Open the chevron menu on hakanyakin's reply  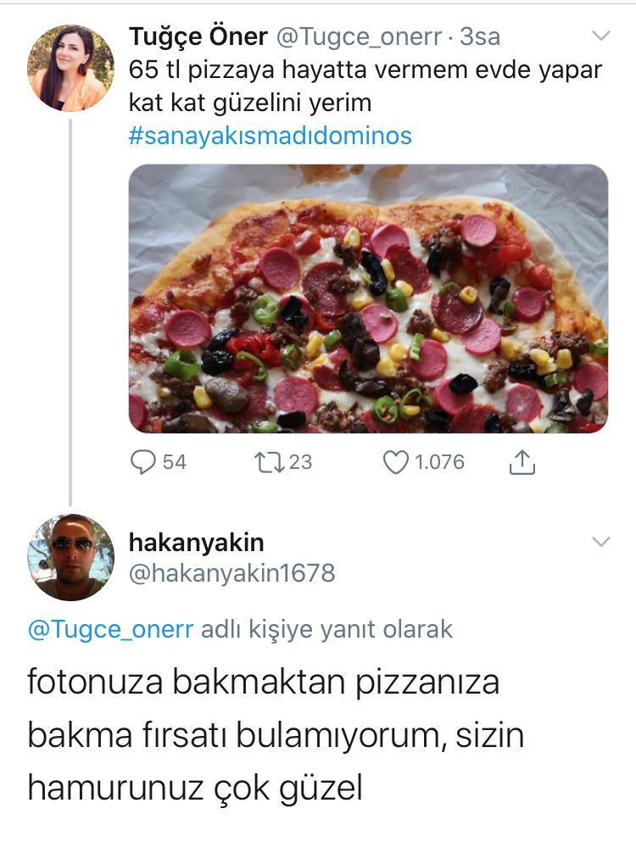[x=600, y=541]
